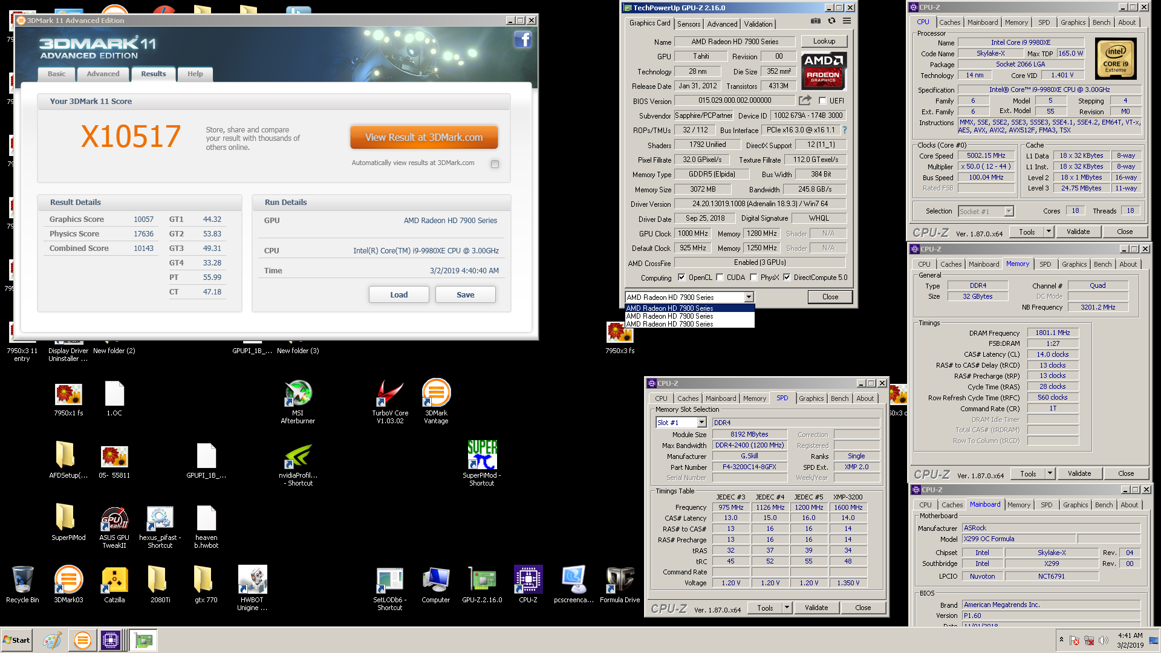This screenshot has width=1161, height=653.
Task: Open the Computer desktop icon
Action: (x=436, y=584)
